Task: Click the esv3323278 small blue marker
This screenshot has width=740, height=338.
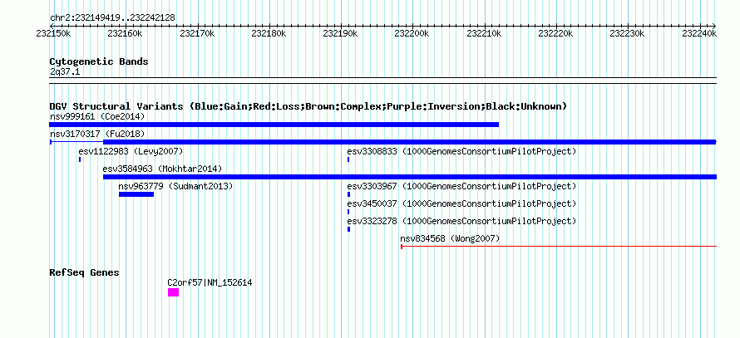Action: pyautogui.click(x=348, y=229)
